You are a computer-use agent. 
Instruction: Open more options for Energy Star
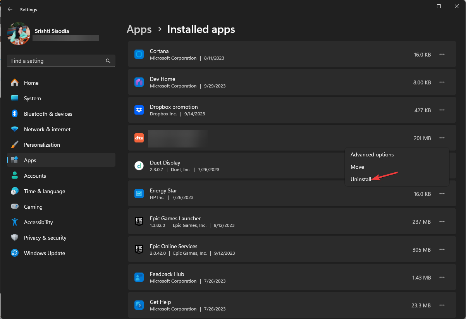pos(442,194)
